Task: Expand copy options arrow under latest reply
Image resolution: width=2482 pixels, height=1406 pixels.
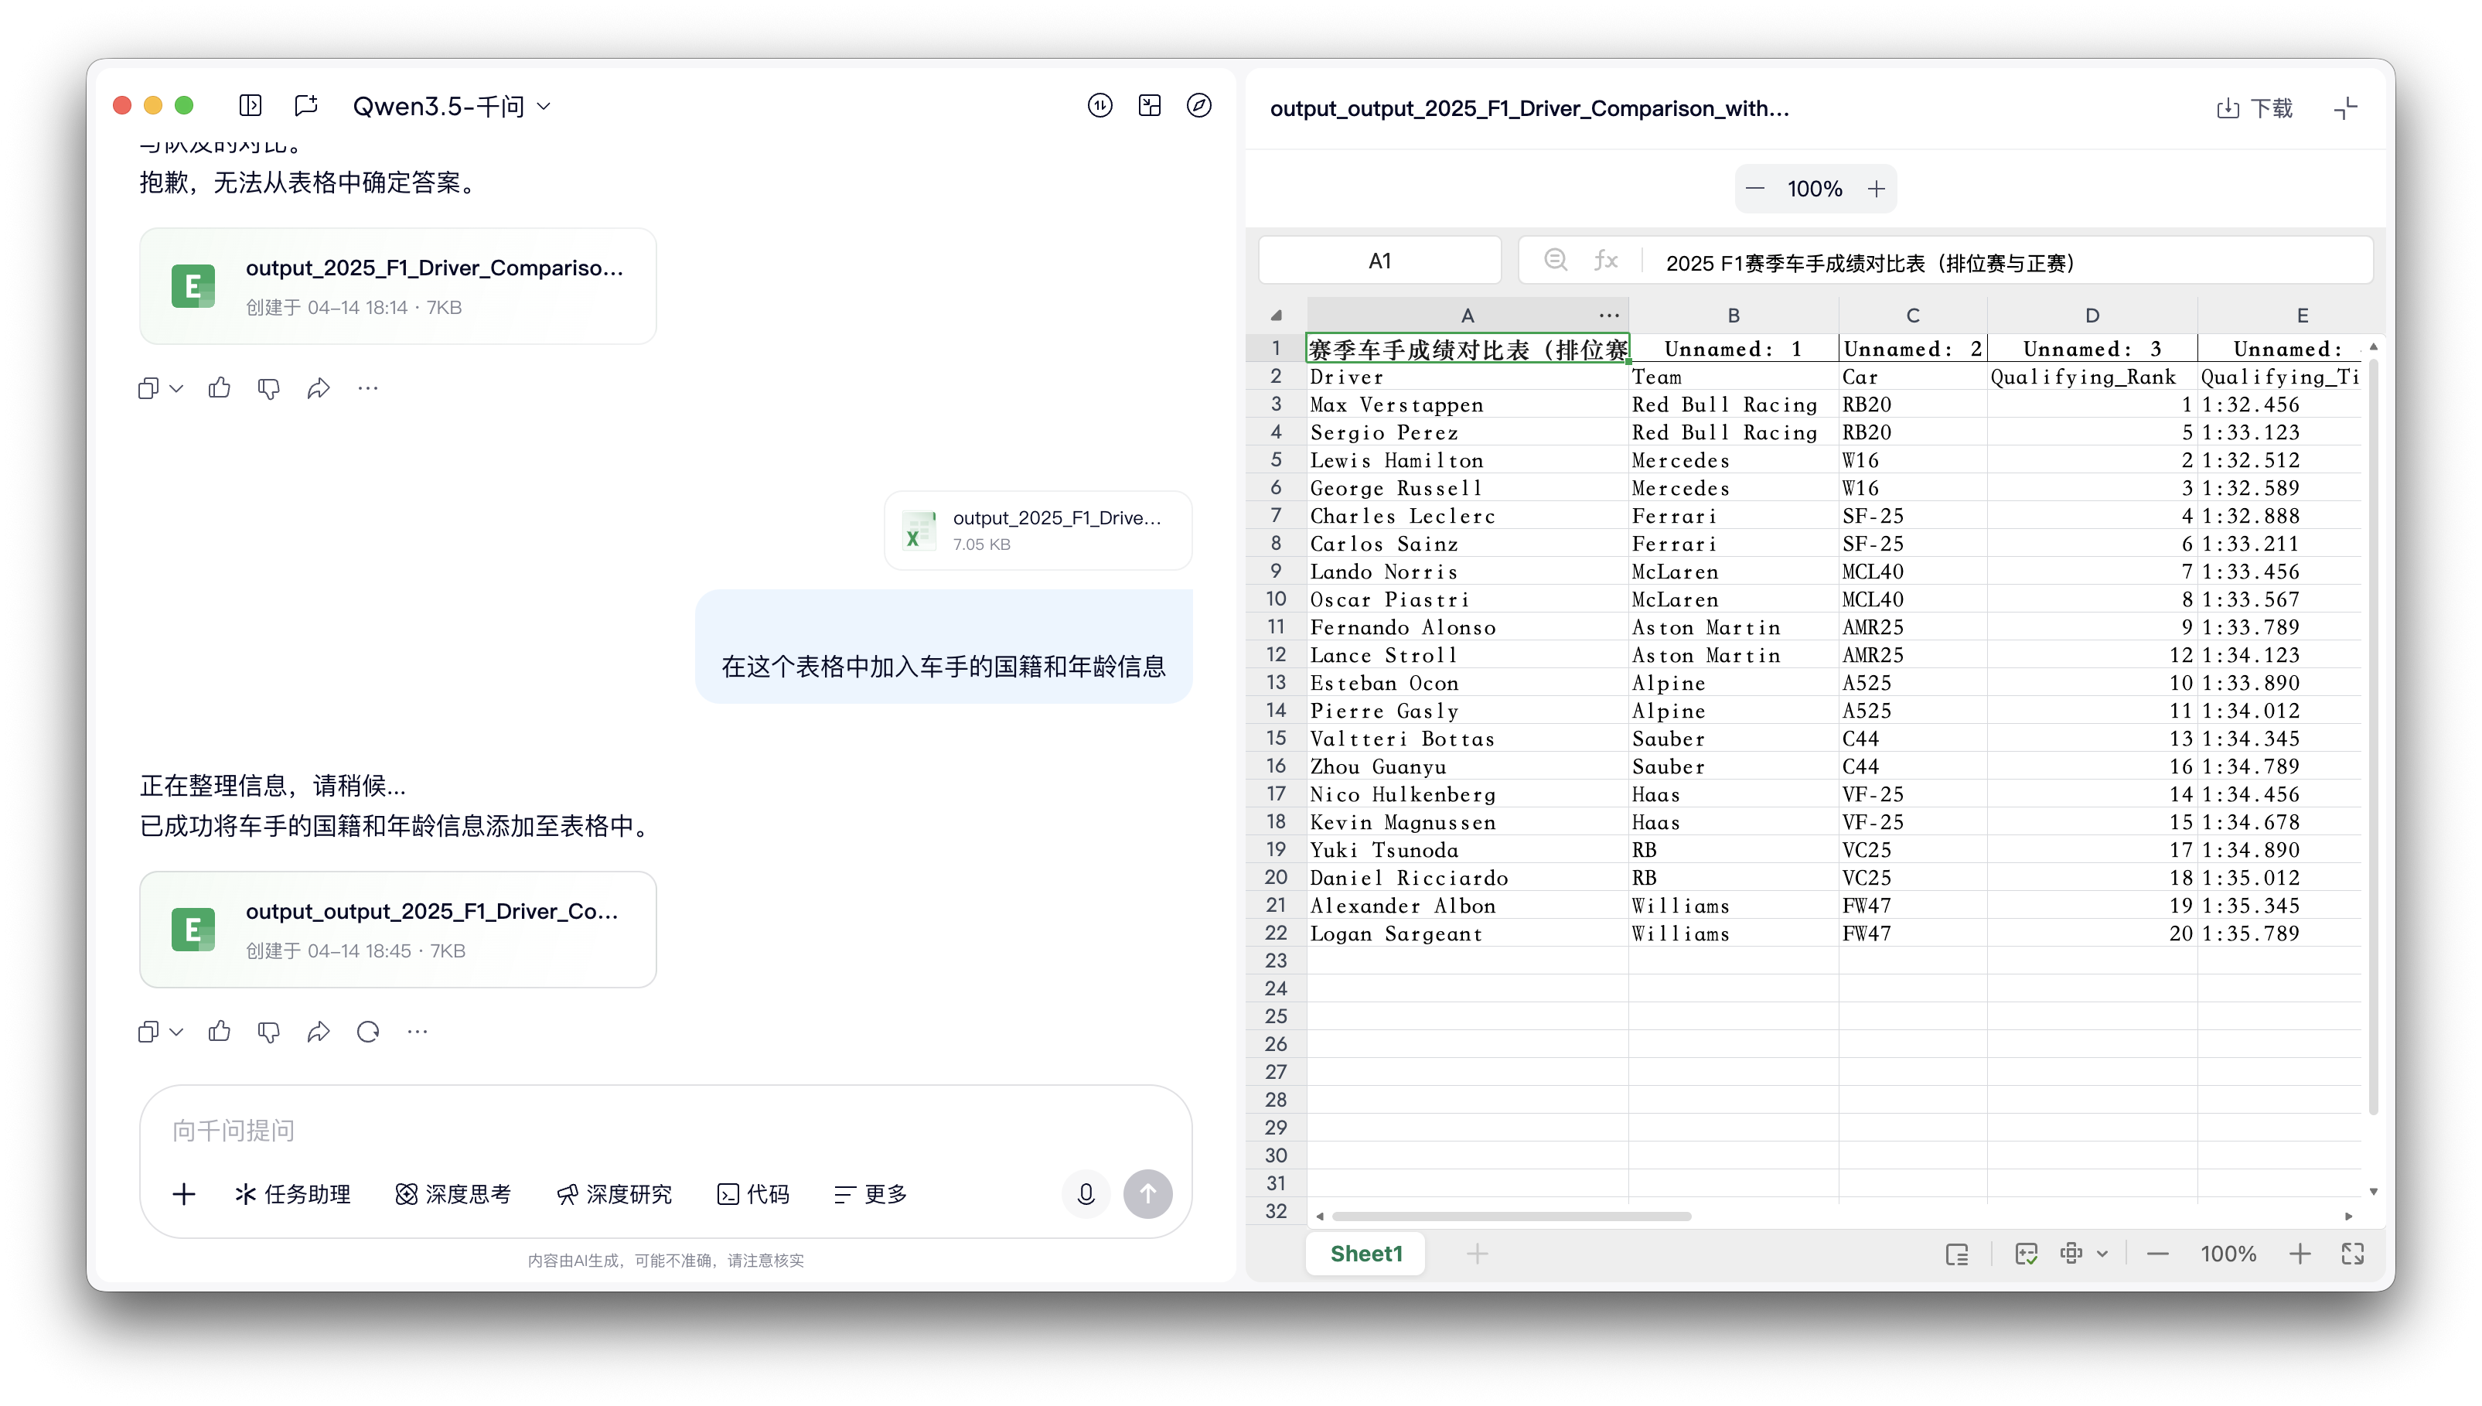Action: [176, 1032]
